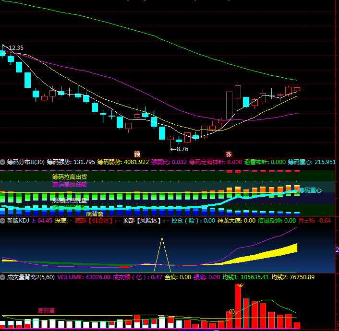Click the orange 预 marker icon
The height and width of the screenshot is (331, 339).
pos(137,154)
